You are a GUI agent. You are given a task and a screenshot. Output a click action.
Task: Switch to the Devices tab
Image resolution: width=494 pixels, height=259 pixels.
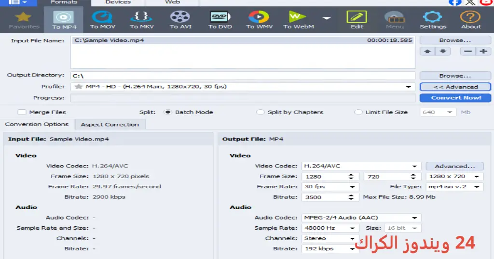coord(118,2)
